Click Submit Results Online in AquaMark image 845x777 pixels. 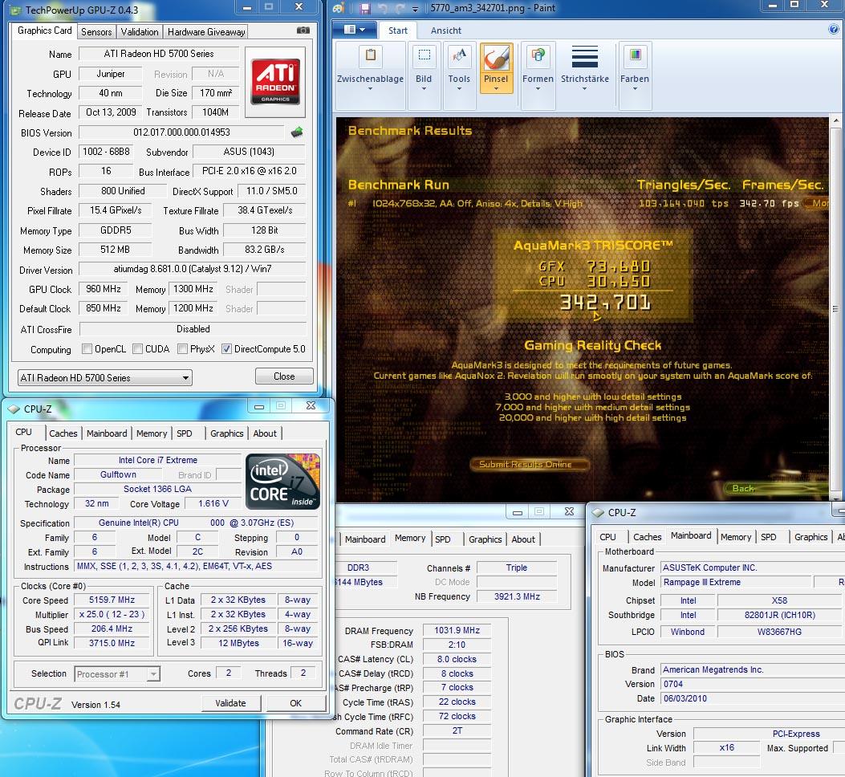point(528,464)
